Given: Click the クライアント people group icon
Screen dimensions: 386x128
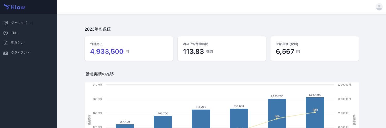Looking at the screenshot, I should click(6, 53).
